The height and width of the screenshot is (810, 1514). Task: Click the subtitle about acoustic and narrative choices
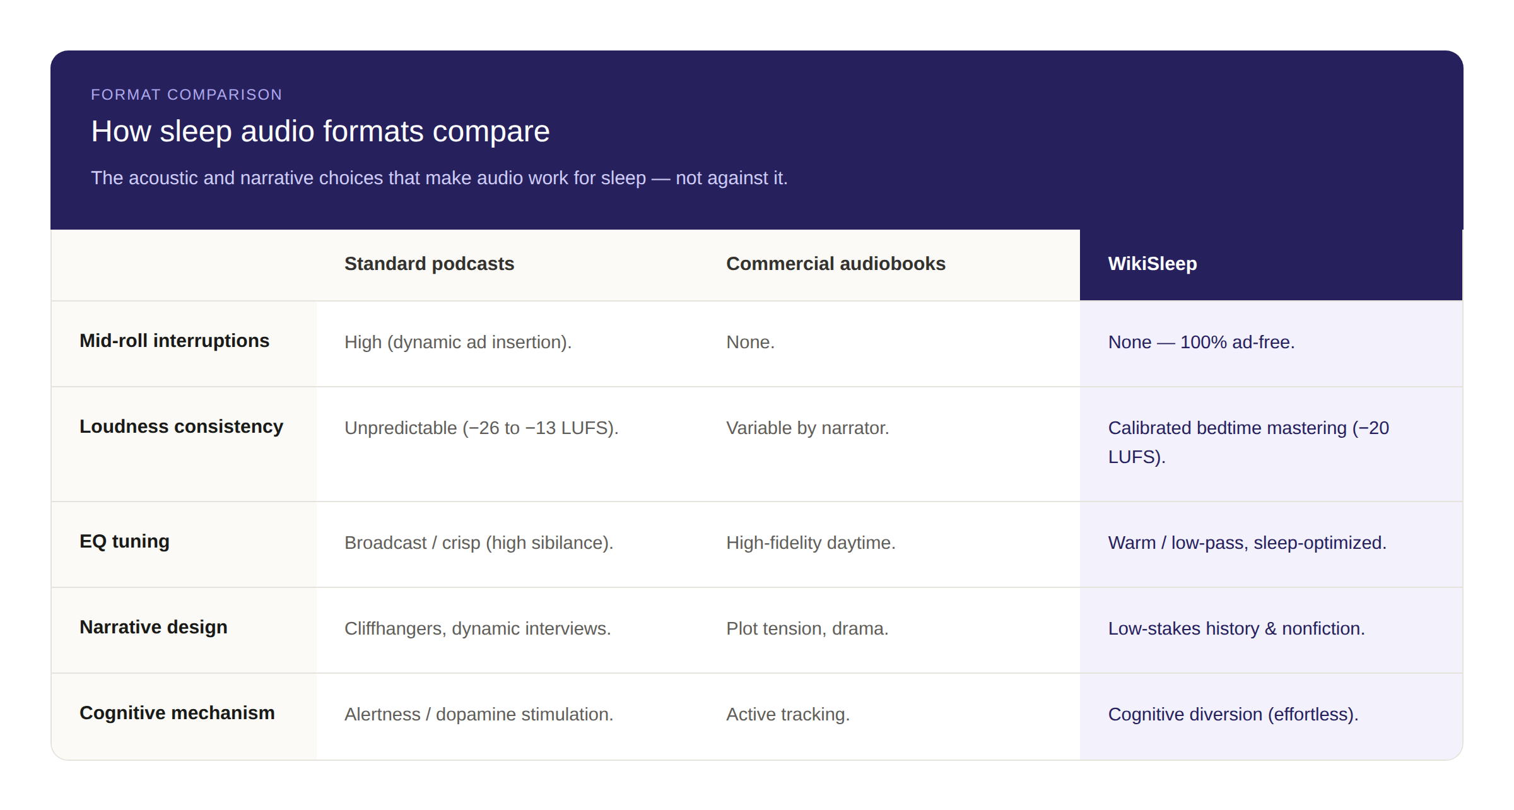(x=439, y=178)
